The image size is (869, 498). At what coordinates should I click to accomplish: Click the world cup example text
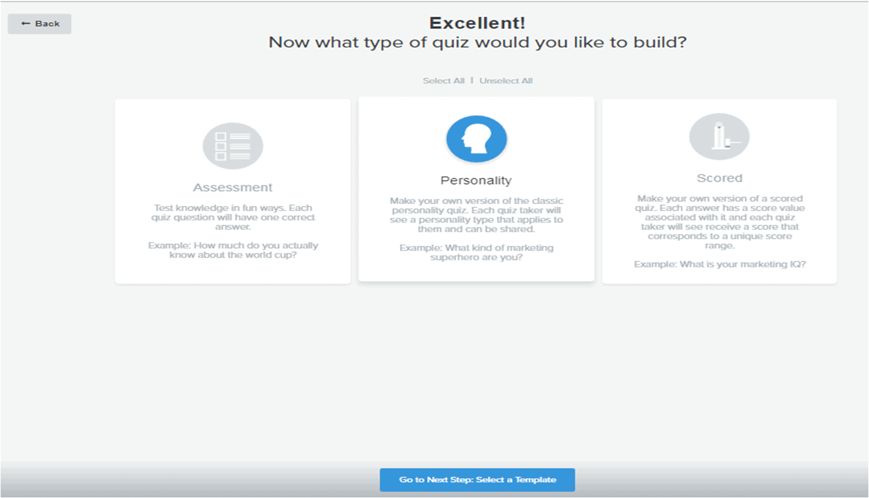pos(233,250)
